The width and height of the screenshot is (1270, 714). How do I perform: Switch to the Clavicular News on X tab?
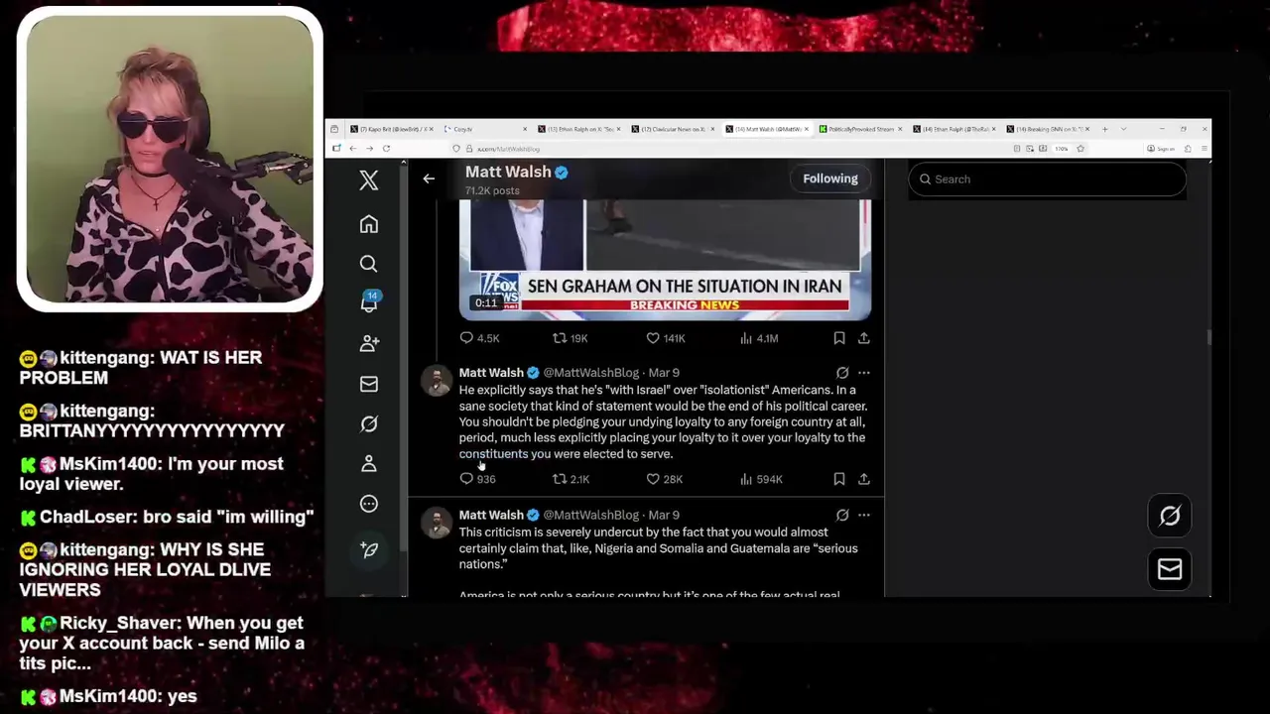point(673,129)
